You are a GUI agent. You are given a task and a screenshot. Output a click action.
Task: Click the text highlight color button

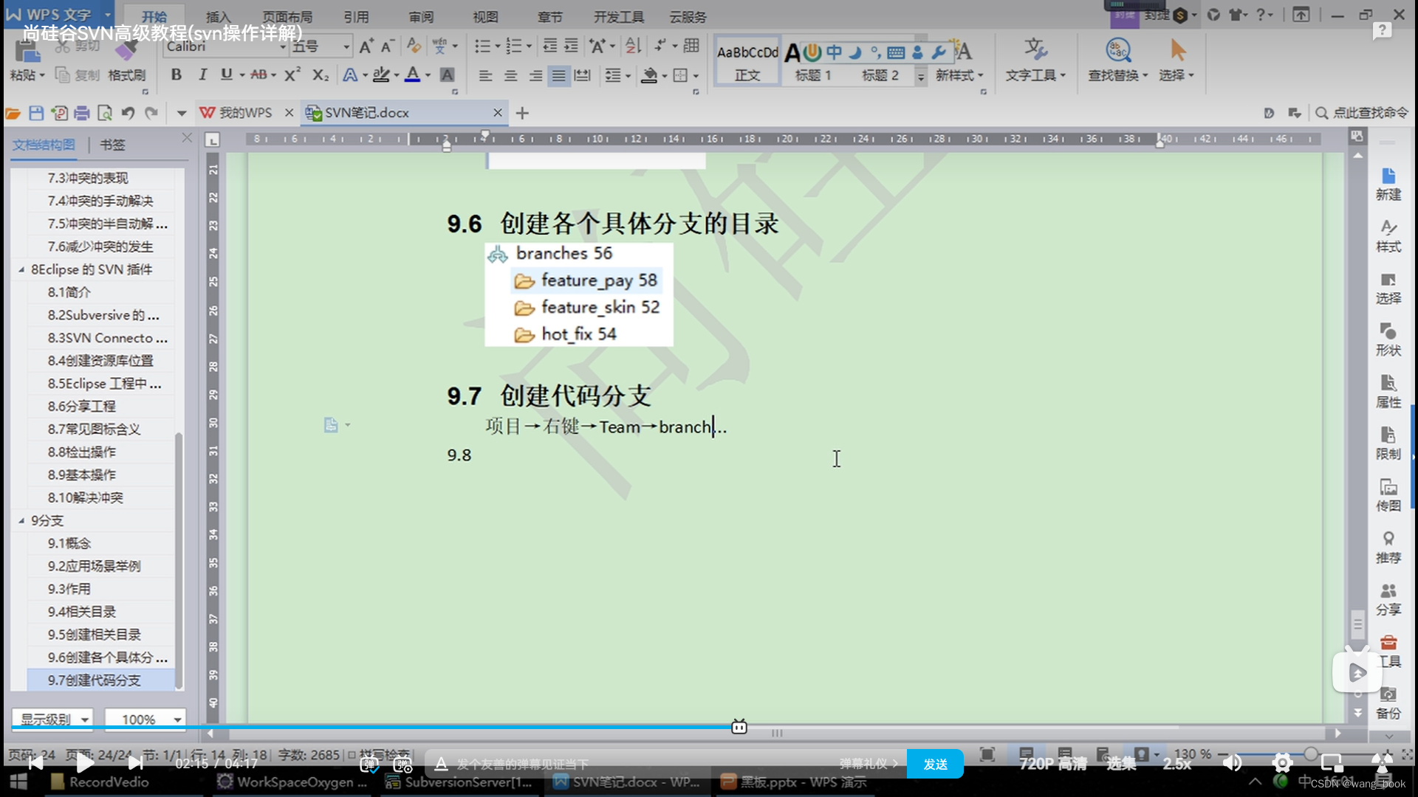(381, 75)
